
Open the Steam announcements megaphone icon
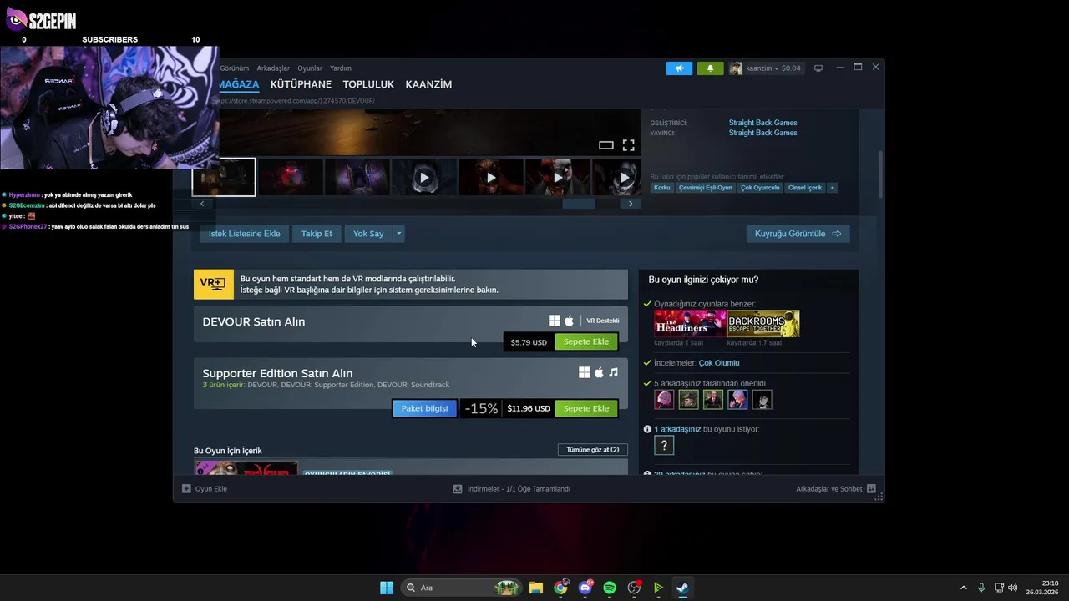[679, 68]
